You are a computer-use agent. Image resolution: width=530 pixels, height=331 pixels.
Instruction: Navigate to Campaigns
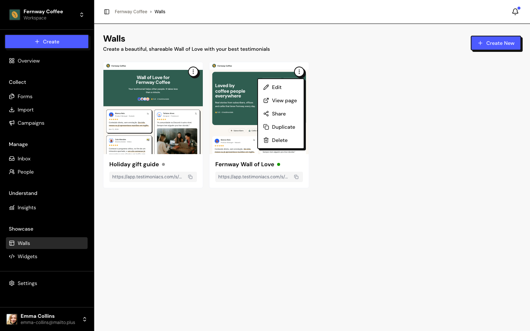point(47,123)
